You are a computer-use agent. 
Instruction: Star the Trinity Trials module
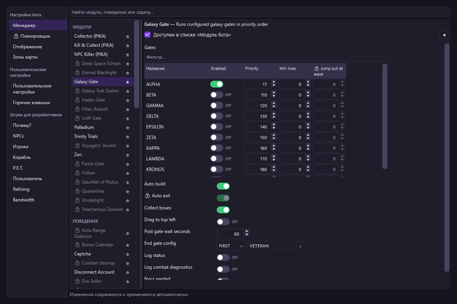tap(128, 137)
